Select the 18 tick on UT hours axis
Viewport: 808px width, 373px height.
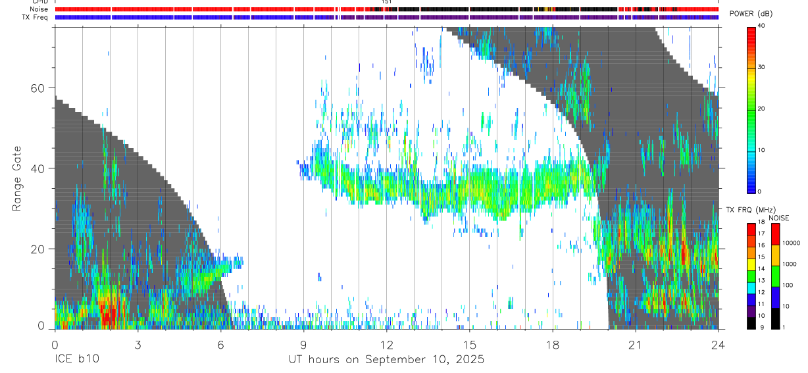(x=553, y=344)
